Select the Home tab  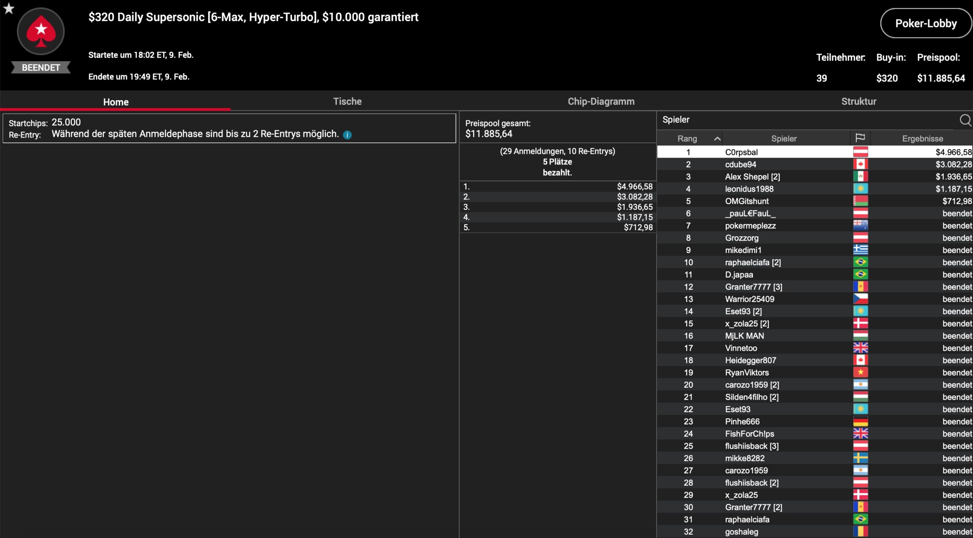point(116,102)
